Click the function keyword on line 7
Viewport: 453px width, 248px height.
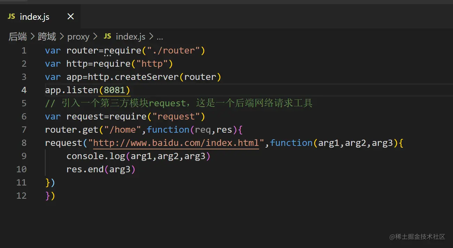coord(168,130)
